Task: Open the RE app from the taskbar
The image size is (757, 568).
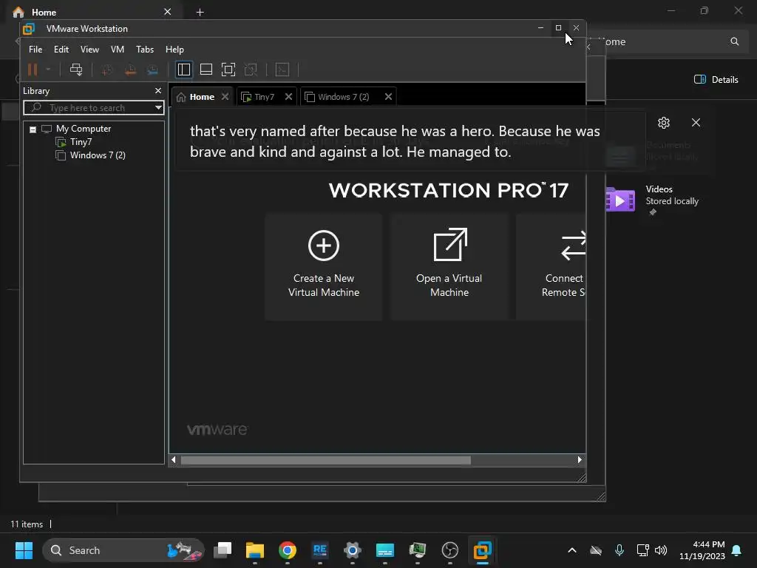Action: point(320,550)
